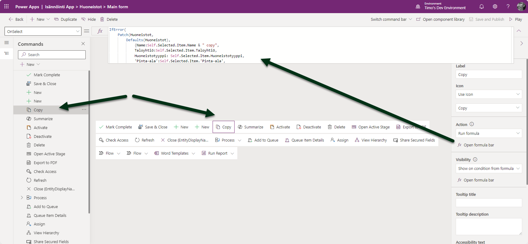Image resolution: width=528 pixels, height=244 pixels.
Task: Open the settings gear icon
Action: [x=495, y=6]
